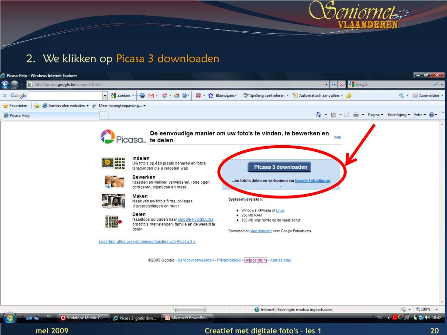This screenshot has width=447, height=335.
Task: Close the Google Toolbar with the x
Action: pyautogui.click(x=4, y=96)
